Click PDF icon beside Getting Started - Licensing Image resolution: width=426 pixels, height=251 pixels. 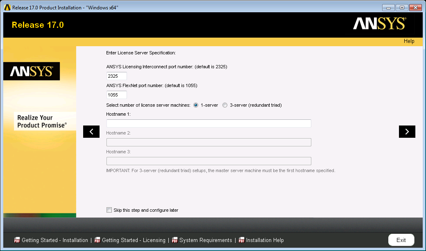[97, 240]
